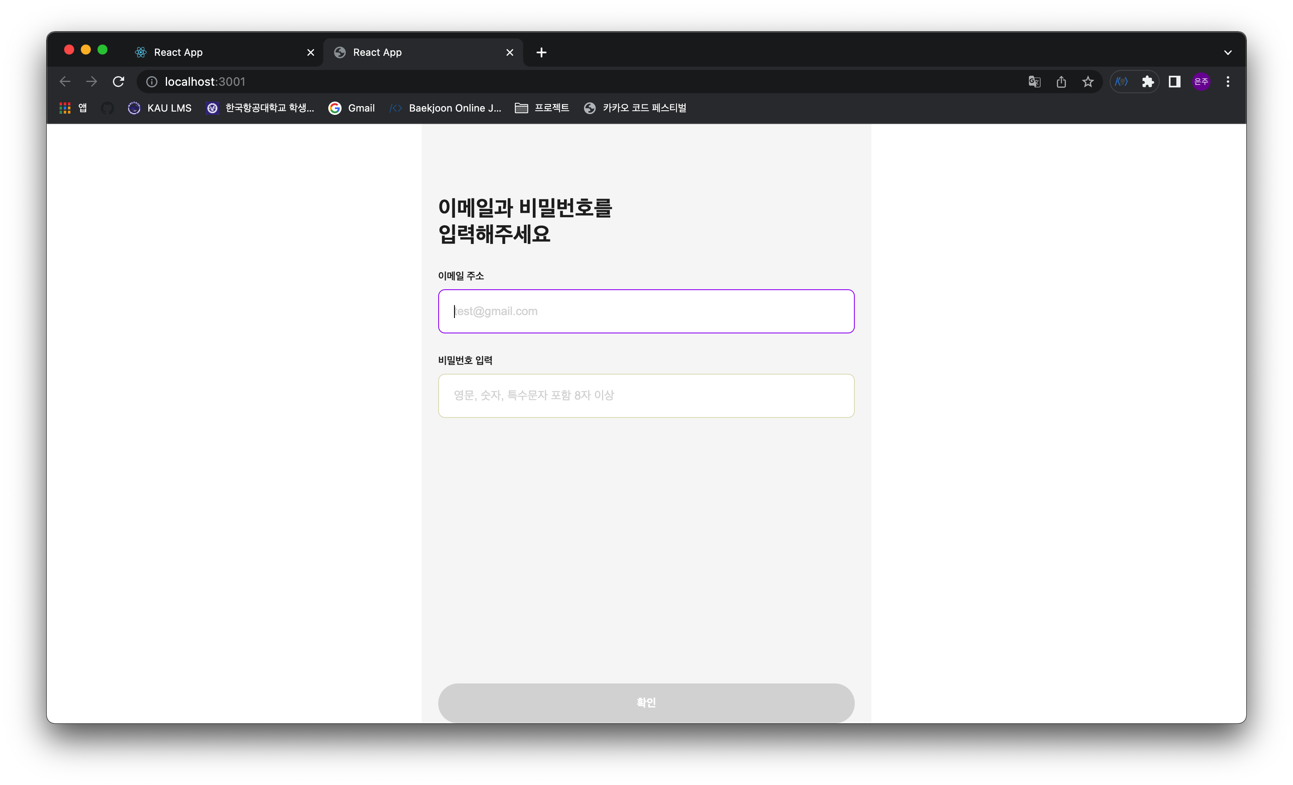Screen dimensions: 1293x785
Task: Click the 비밀번호 입력 label
Action: click(465, 360)
